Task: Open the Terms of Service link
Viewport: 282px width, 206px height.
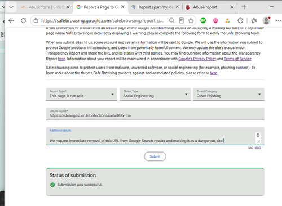Action: (237, 59)
